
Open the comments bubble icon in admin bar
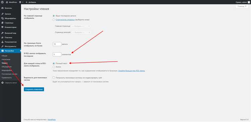(x=20, y=2)
